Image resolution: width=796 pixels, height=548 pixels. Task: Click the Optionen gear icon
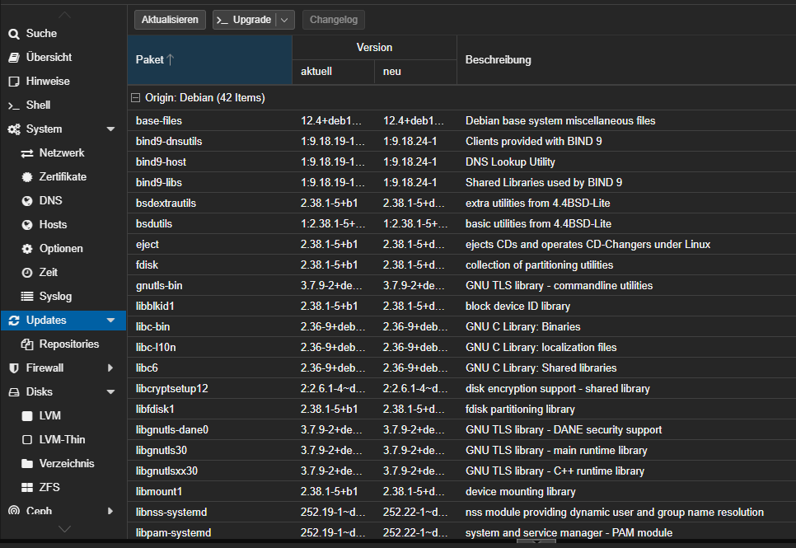pyautogui.click(x=27, y=248)
